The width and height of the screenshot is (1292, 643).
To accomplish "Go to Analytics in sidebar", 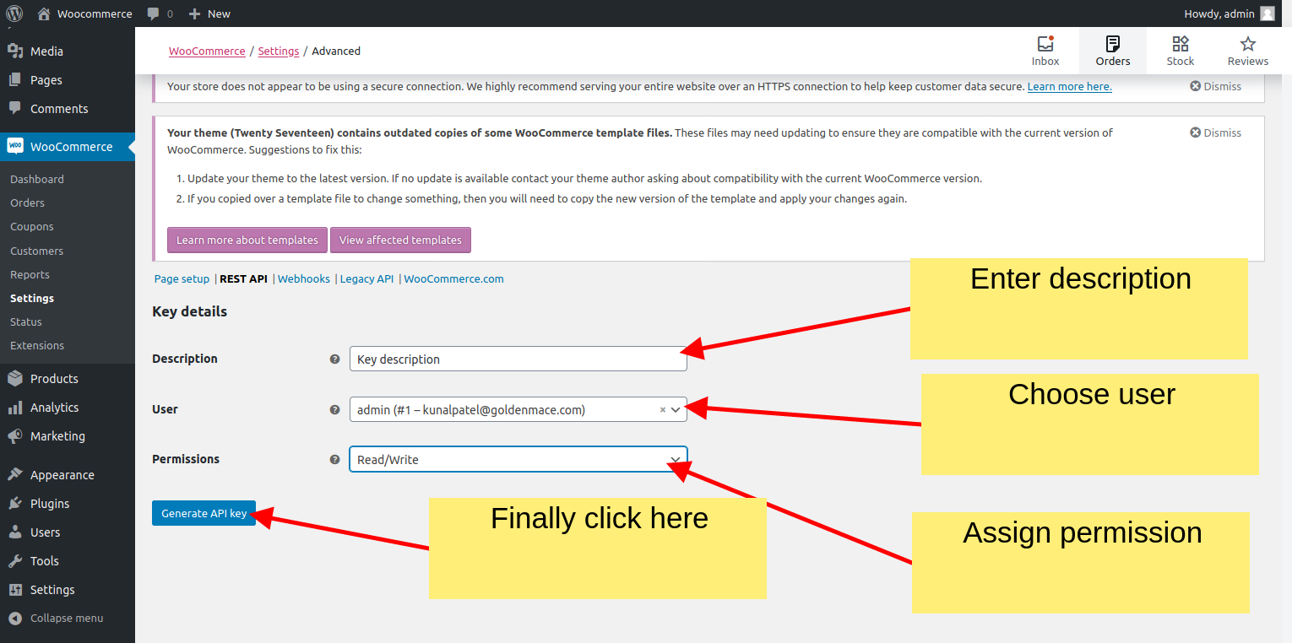I will point(68,408).
